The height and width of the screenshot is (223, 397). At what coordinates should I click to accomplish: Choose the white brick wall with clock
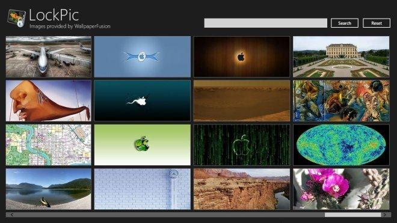143,189
